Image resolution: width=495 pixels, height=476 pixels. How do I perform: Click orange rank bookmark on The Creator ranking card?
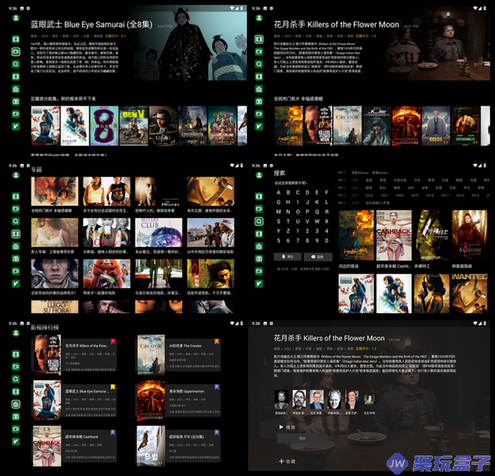[217, 342]
